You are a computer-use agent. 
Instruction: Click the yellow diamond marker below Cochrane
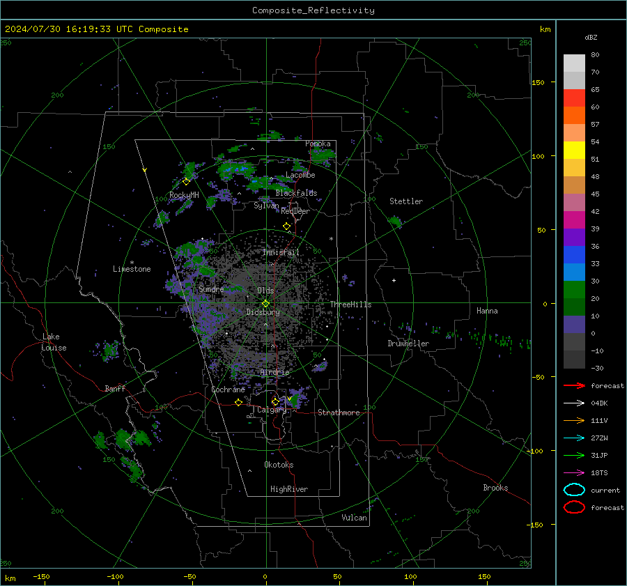point(239,402)
